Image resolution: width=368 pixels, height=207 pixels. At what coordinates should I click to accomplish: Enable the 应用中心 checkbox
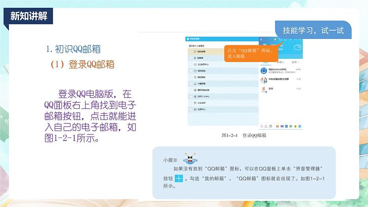pos(191,109)
